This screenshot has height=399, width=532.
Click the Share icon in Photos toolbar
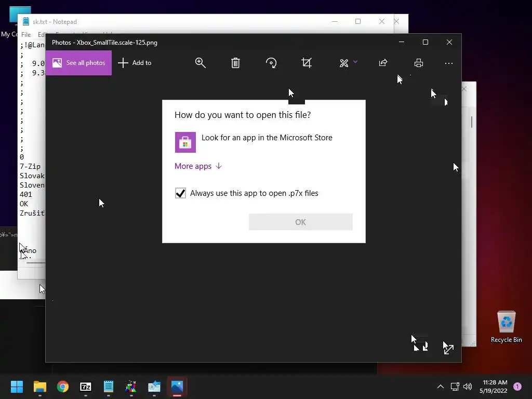[383, 63]
